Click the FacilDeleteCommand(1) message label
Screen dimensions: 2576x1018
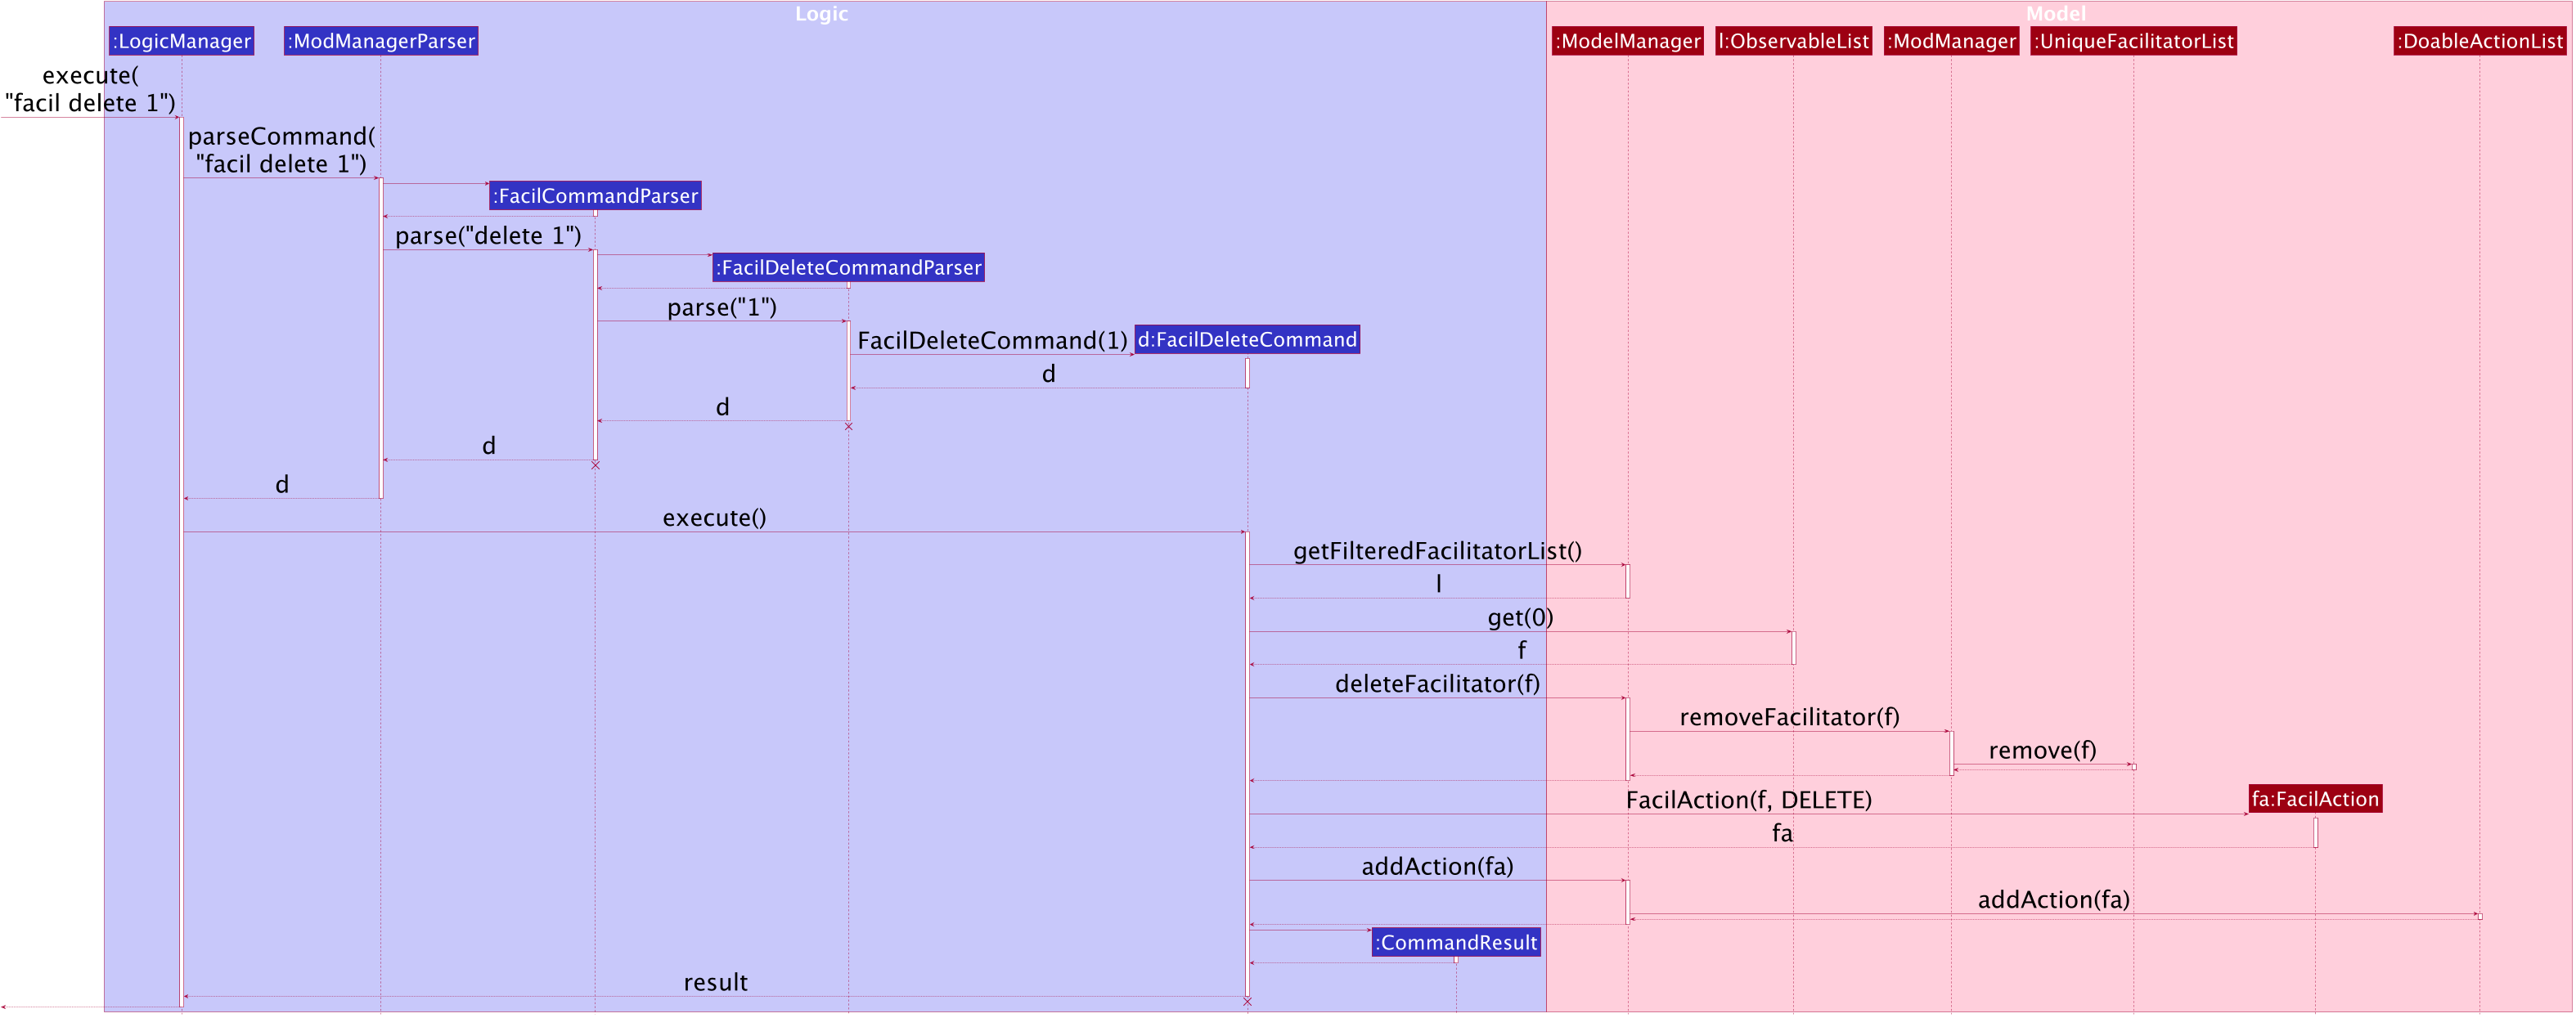point(992,340)
